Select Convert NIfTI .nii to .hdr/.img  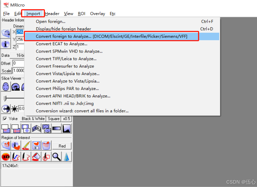pyautogui.click(x=122, y=104)
